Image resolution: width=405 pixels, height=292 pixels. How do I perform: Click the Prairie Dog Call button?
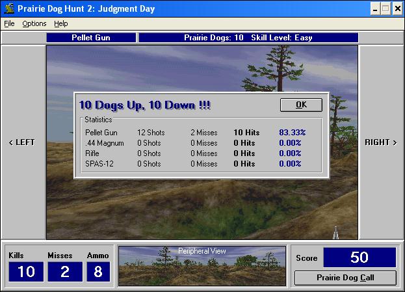point(345,278)
